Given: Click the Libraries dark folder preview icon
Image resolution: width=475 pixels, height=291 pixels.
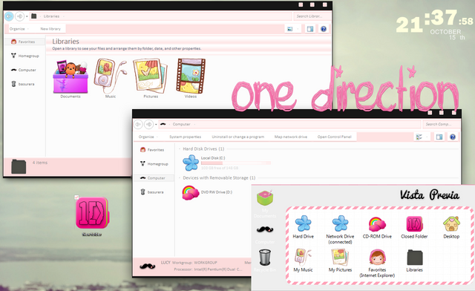Looking at the screenshot, I should [x=415, y=258].
